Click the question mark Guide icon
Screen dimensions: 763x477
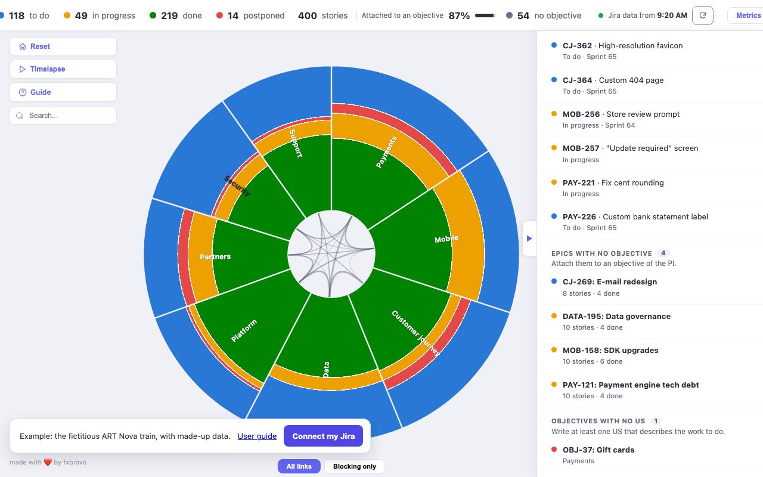pos(22,92)
